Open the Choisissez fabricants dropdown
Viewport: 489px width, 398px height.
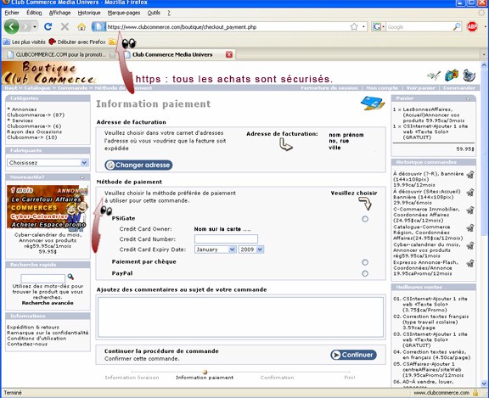pyautogui.click(x=48, y=163)
